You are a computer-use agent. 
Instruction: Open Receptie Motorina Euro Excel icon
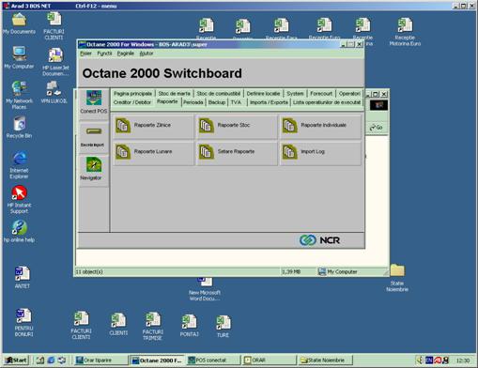coord(405,32)
